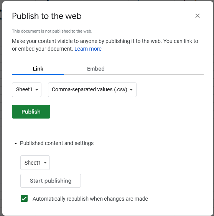Click the dimmed spreadsheet behind the dialog
Image resolution: width=214 pixels, height=216 pixels.
point(1,110)
